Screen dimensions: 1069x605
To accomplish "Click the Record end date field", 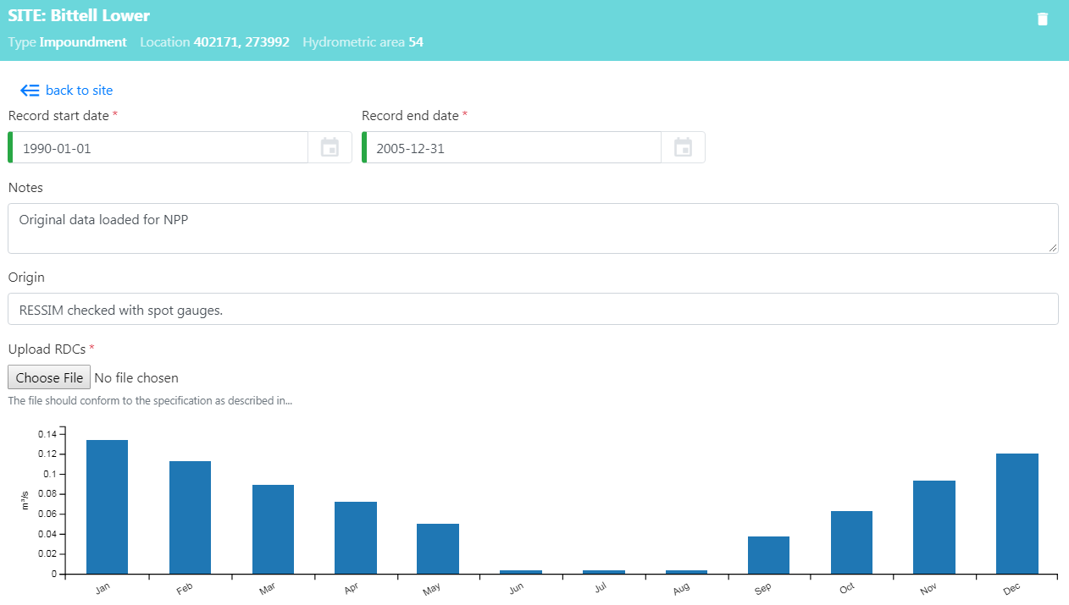I will coord(514,148).
